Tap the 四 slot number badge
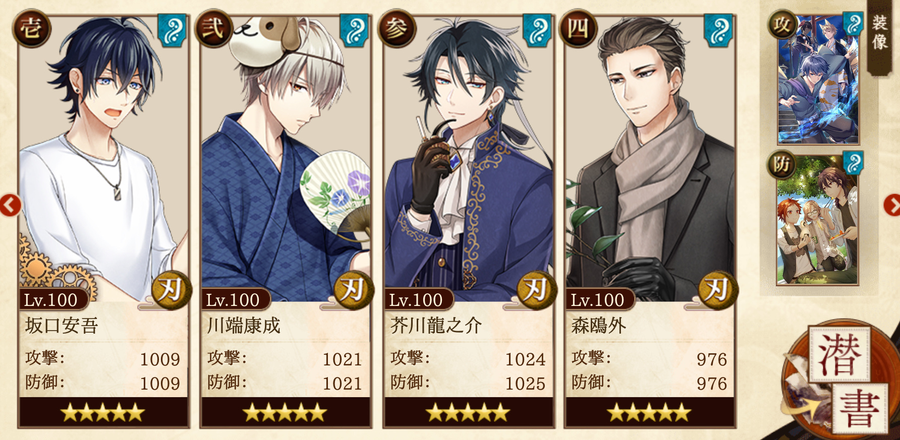The width and height of the screenshot is (900, 440). tap(578, 28)
